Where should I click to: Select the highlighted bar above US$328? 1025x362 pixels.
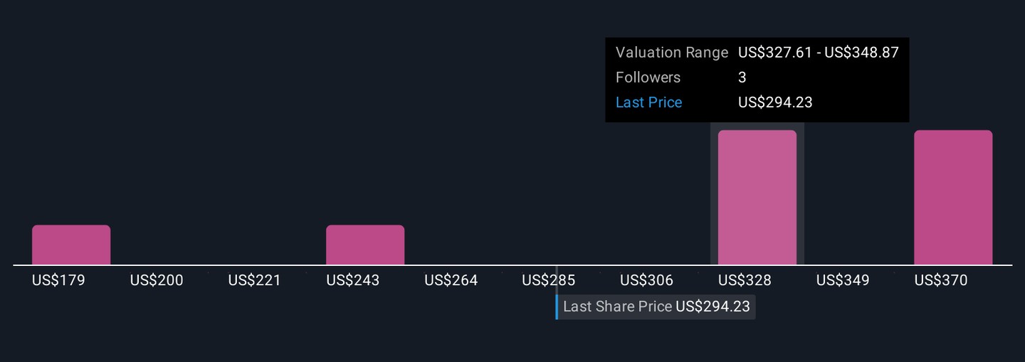click(757, 198)
